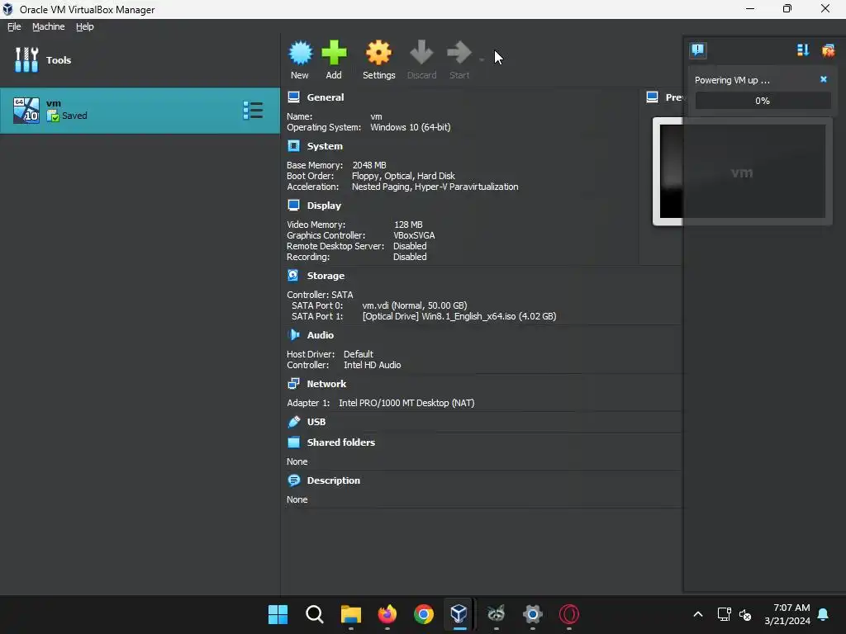The height and width of the screenshot is (634, 846).
Task: Click the Storage section disk icon
Action: (x=293, y=276)
